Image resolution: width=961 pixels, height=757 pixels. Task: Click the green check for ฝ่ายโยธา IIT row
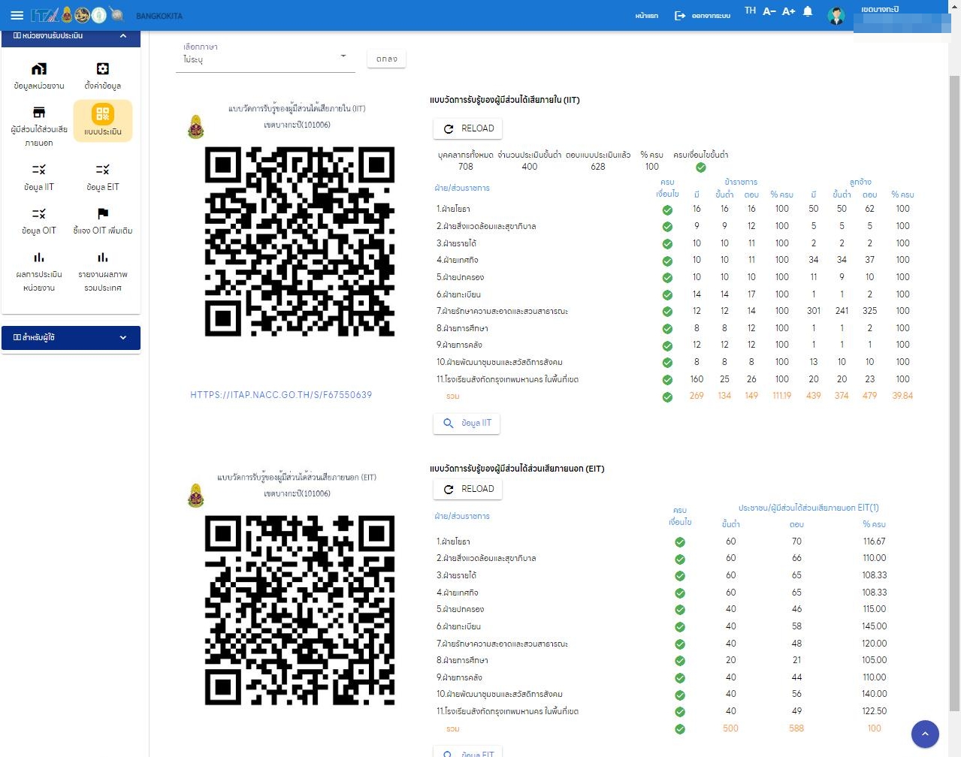[667, 210]
